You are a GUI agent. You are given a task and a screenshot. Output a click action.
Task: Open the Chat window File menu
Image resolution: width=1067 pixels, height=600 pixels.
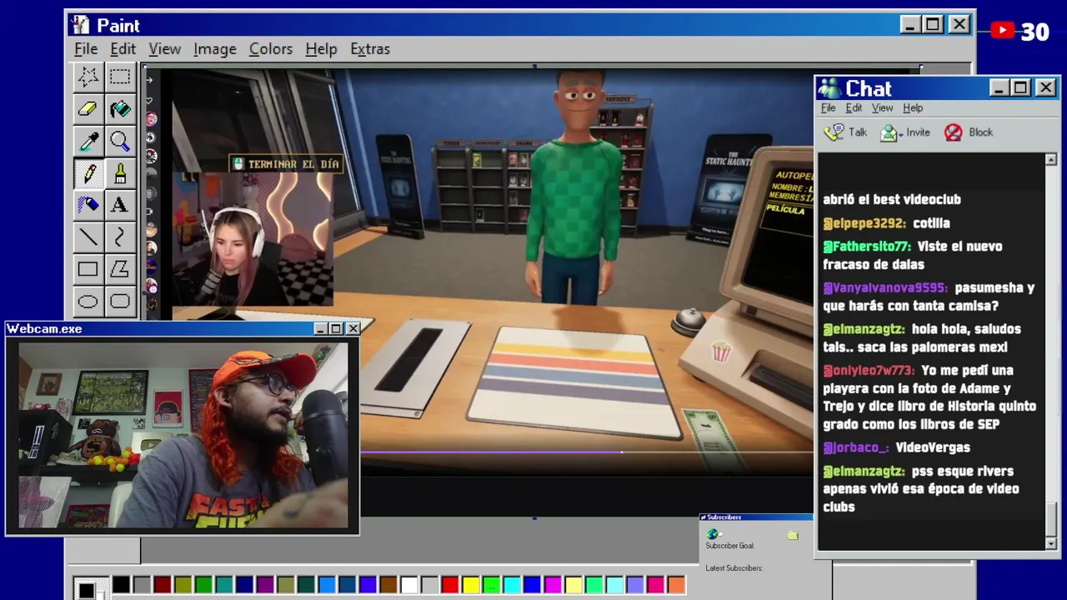(x=828, y=108)
